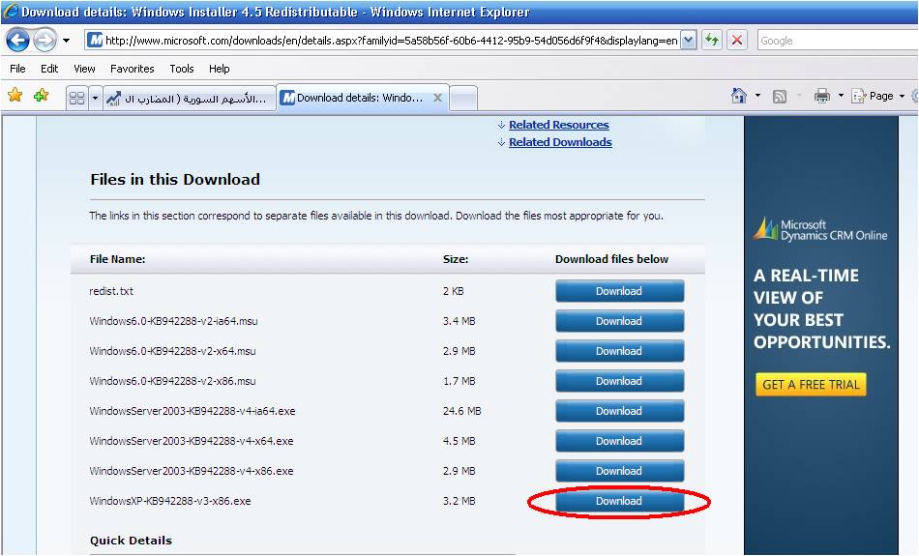Download WindowsXP-KB942288-v3-x86.exe

619,501
